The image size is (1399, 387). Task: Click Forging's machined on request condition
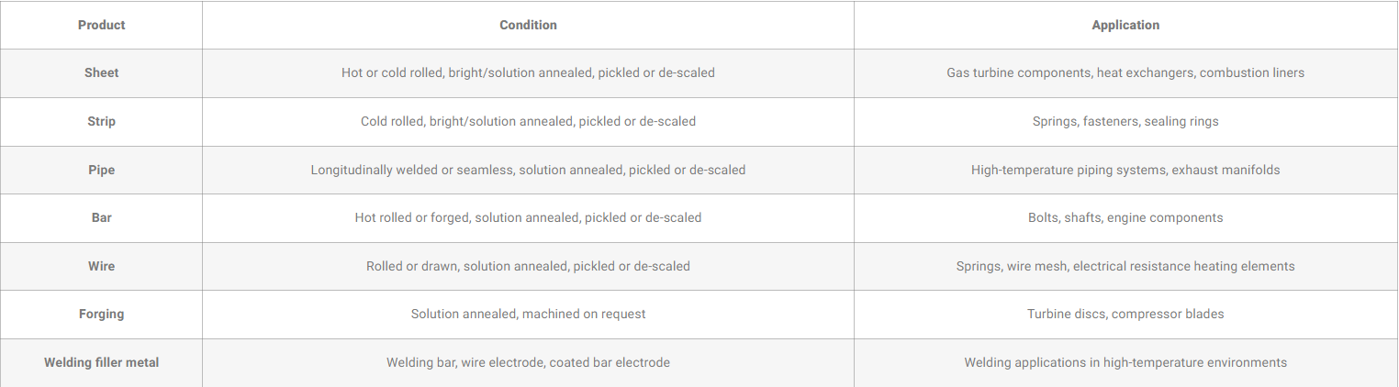click(528, 314)
